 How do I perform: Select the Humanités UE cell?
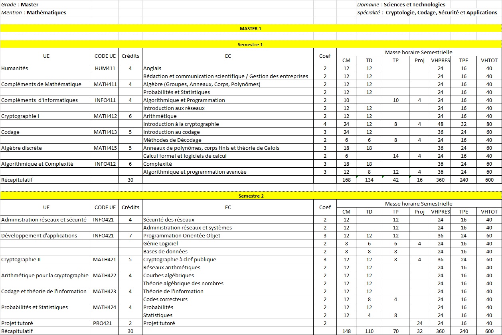46,68
